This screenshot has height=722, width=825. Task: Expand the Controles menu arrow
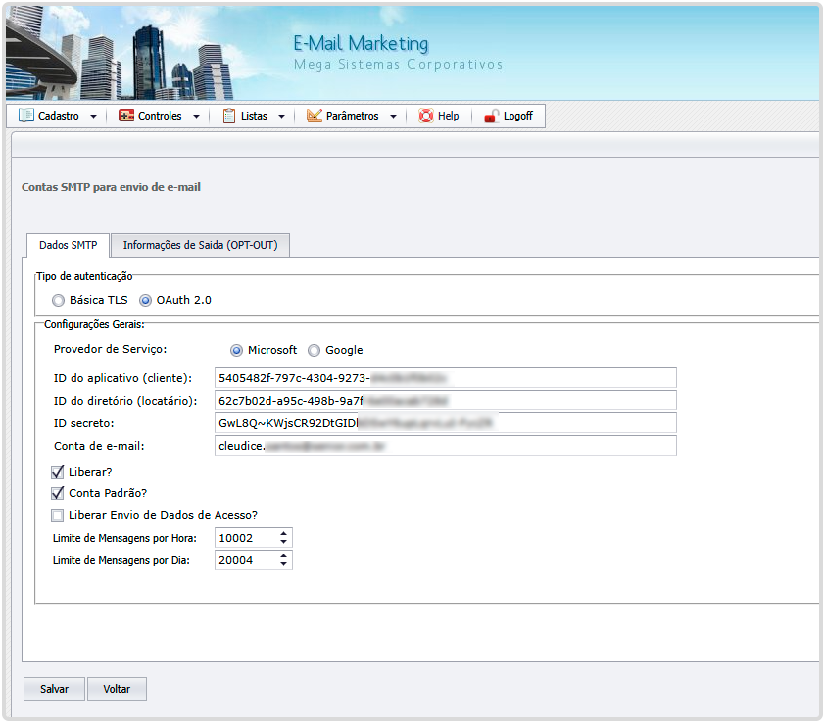(196, 117)
